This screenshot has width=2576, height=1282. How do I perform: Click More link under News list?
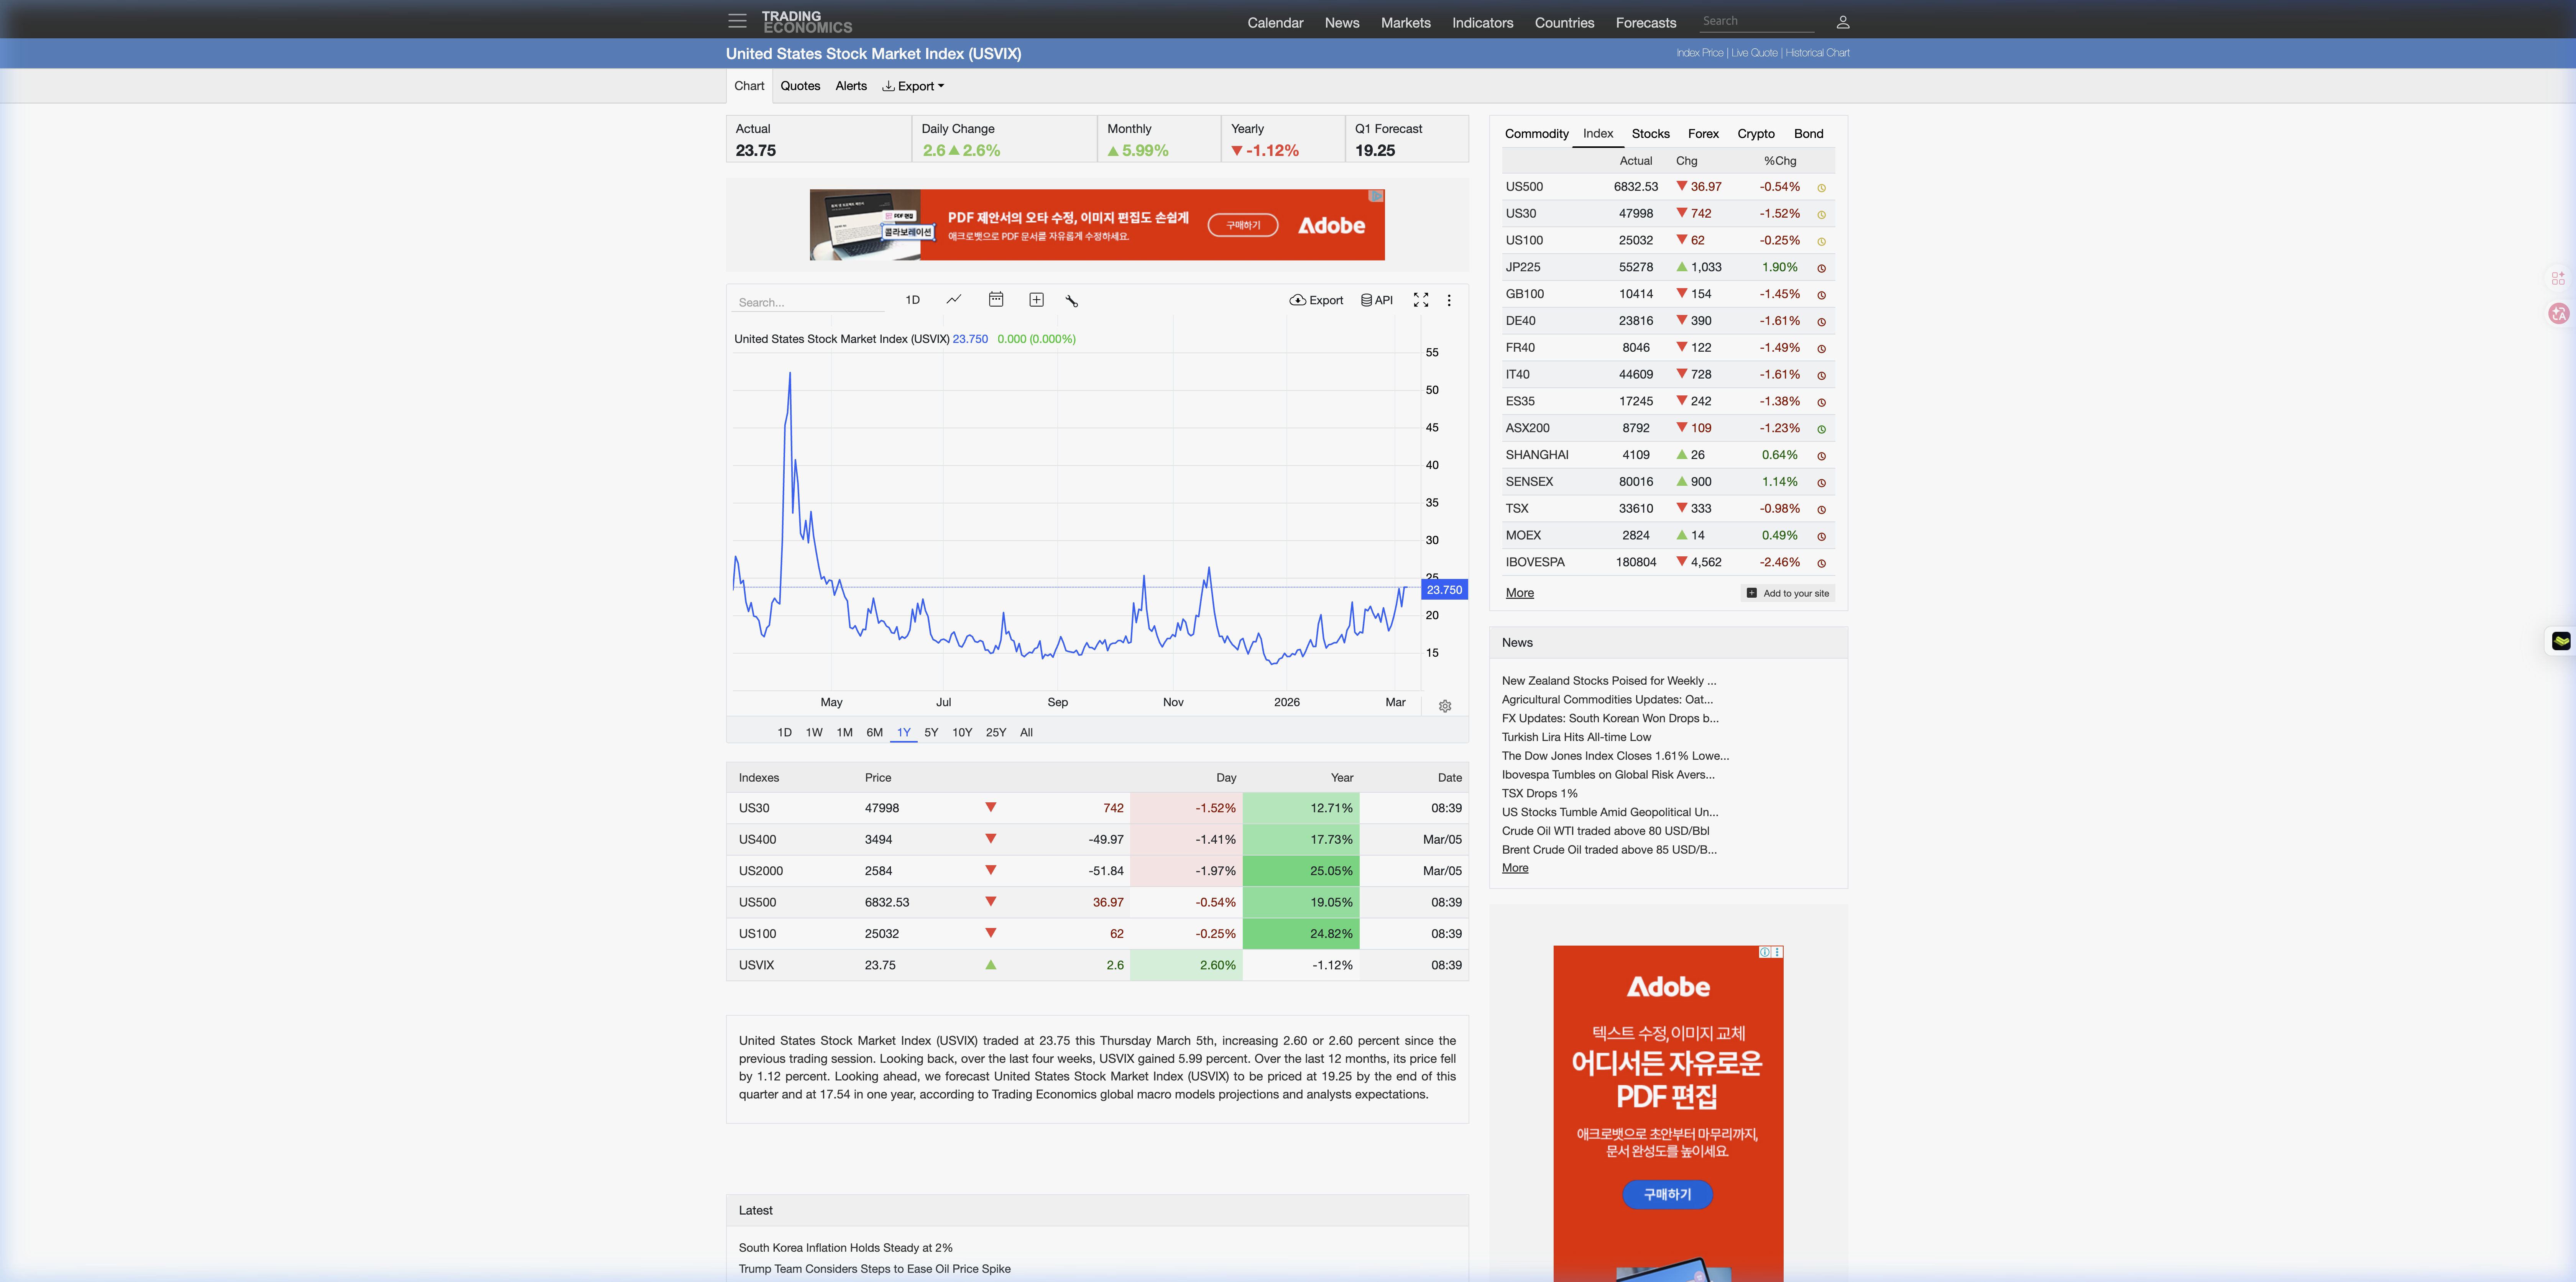[x=1514, y=867]
